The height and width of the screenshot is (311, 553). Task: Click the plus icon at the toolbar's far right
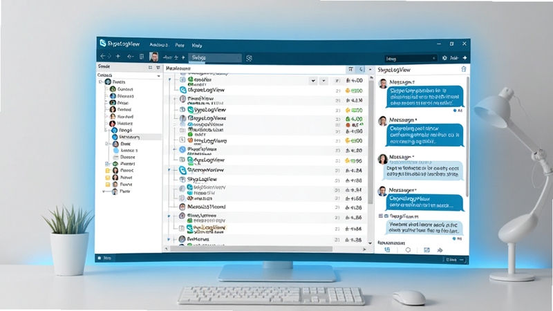pos(465,58)
